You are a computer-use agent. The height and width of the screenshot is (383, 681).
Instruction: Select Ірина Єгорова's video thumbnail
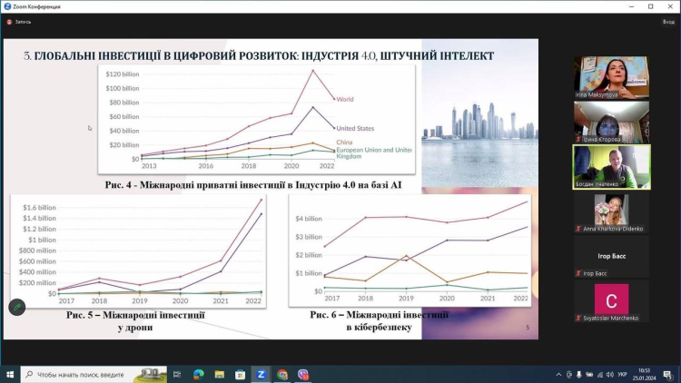tap(611, 122)
